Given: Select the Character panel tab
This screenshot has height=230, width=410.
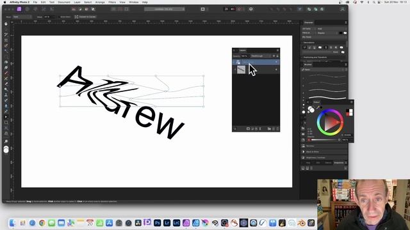Looking at the screenshot, I should pyautogui.click(x=309, y=23).
